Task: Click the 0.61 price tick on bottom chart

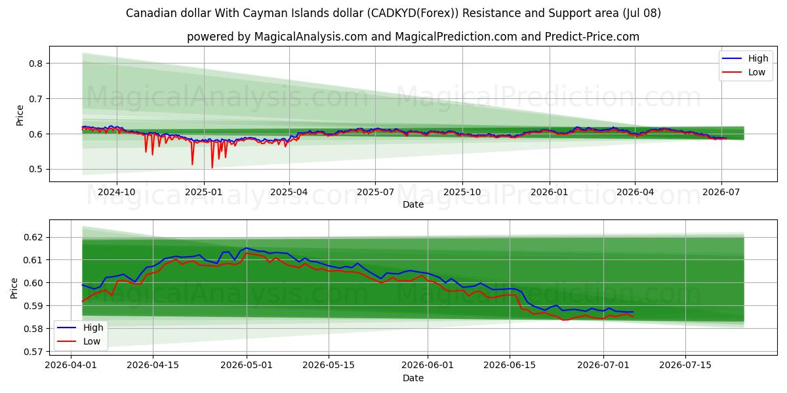Action: [33, 260]
